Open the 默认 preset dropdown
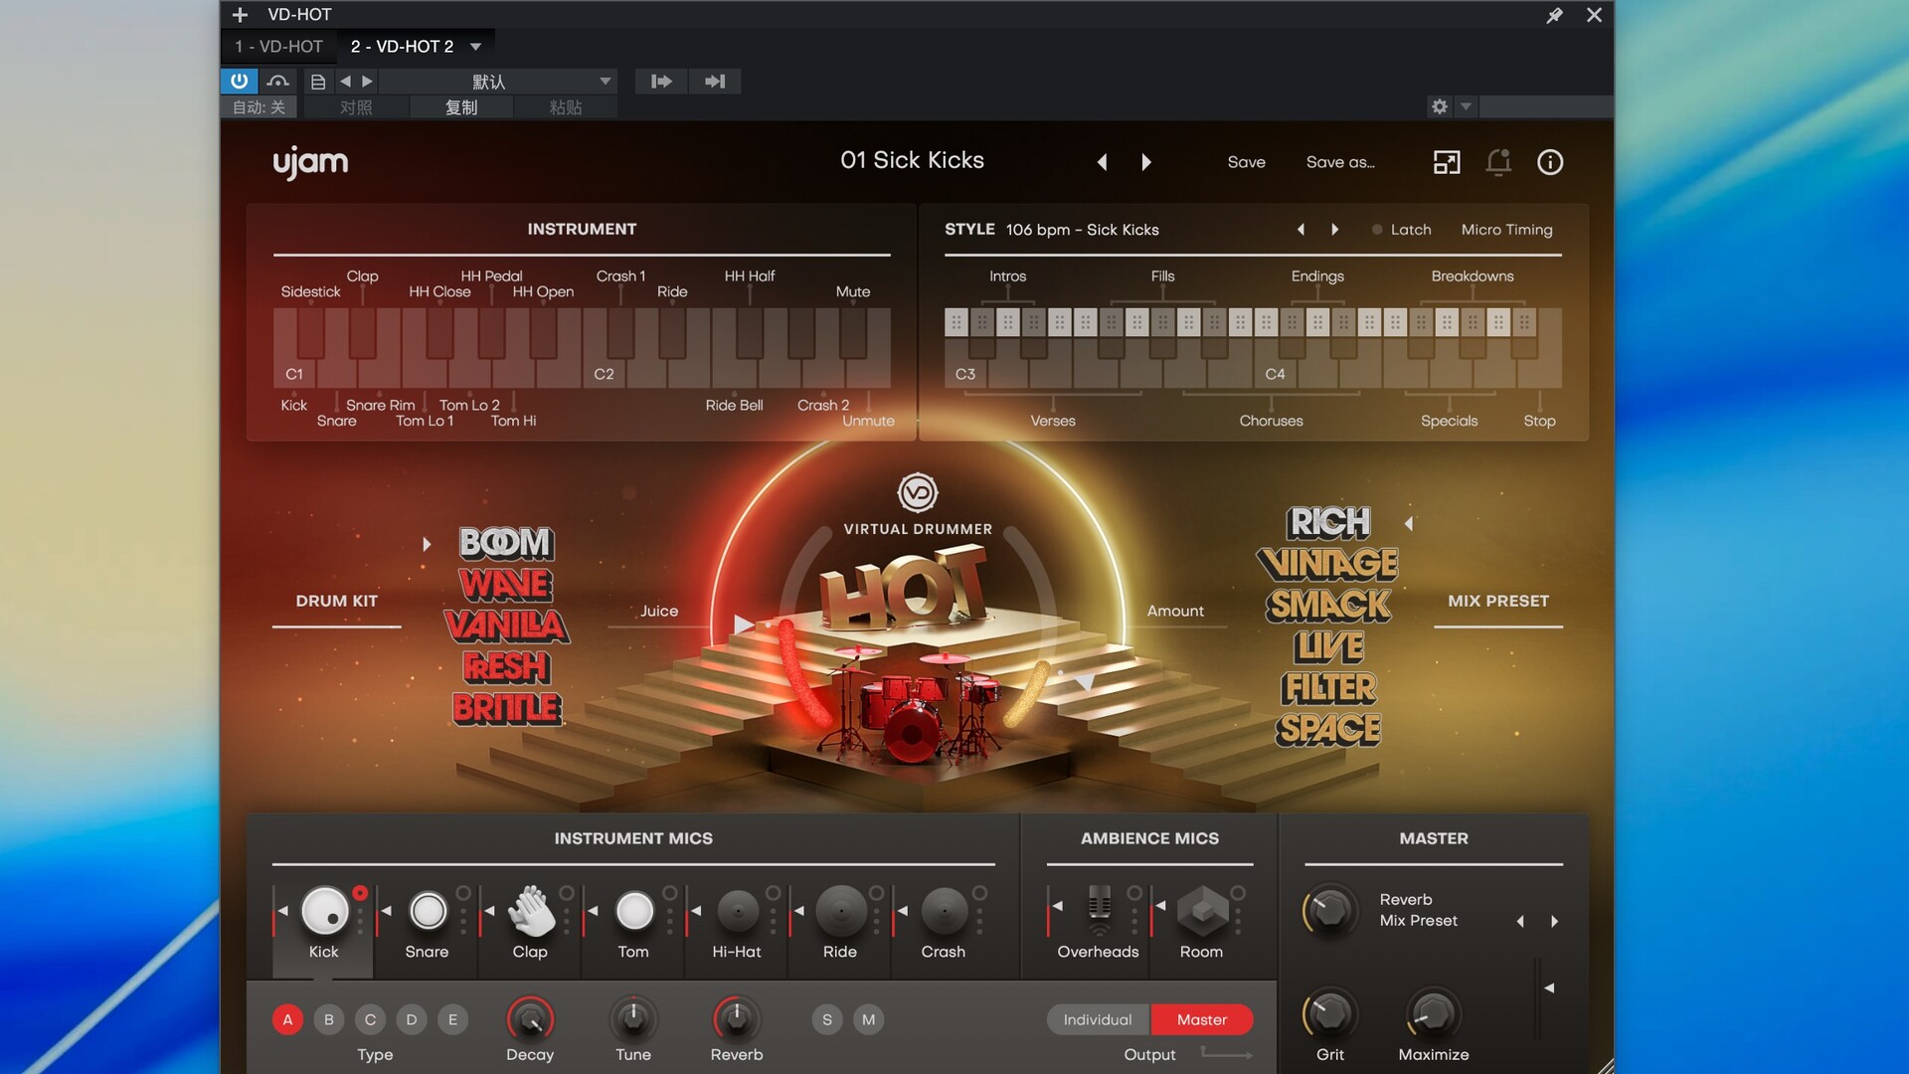 pyautogui.click(x=498, y=82)
